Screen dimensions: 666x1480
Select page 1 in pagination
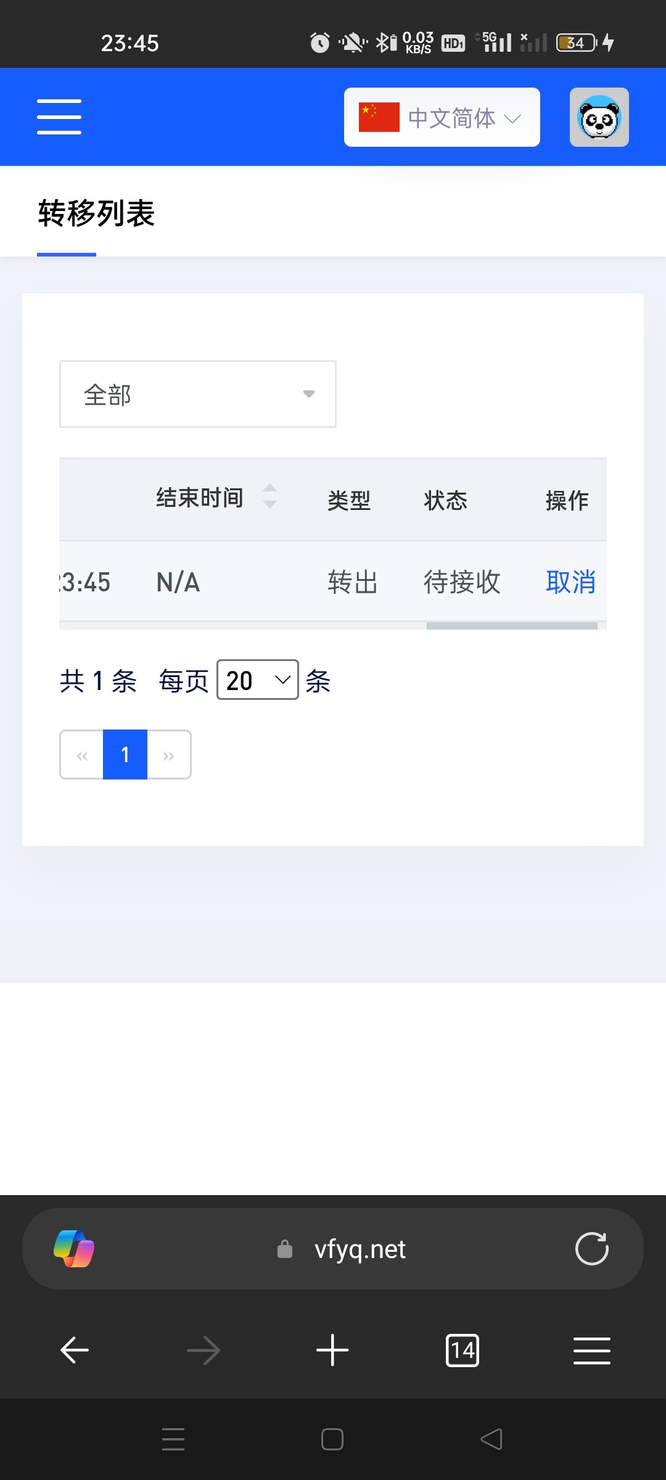(x=125, y=754)
